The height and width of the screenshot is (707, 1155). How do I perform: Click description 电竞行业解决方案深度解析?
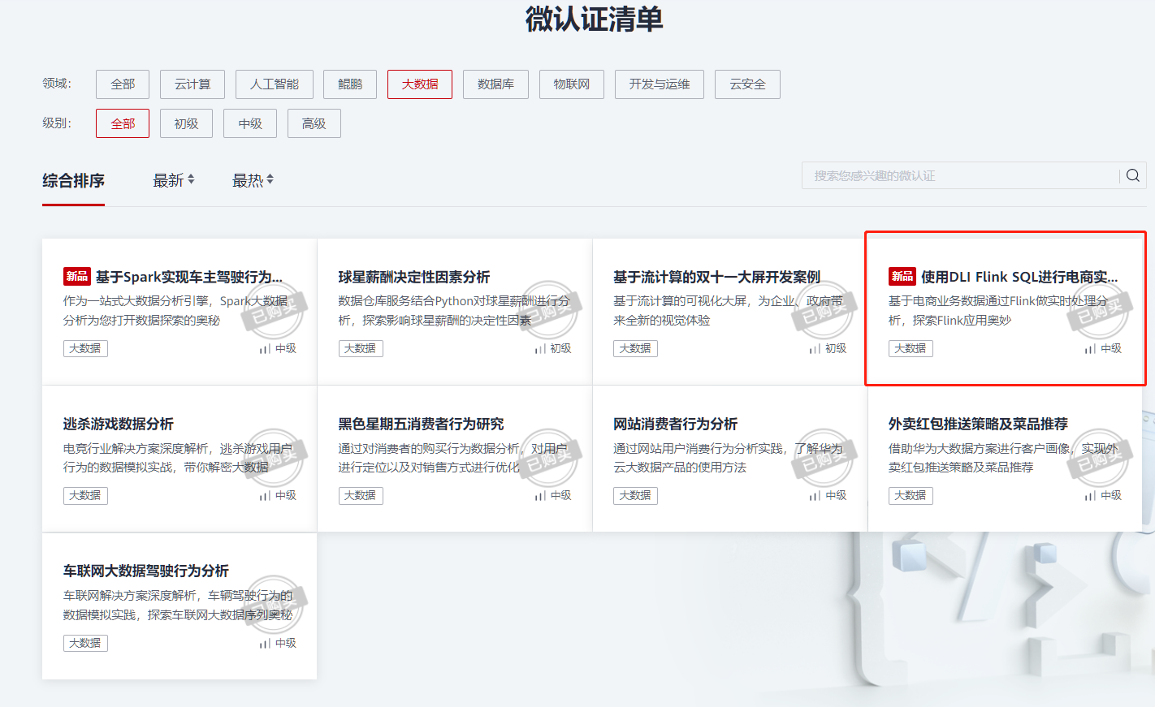178,458
